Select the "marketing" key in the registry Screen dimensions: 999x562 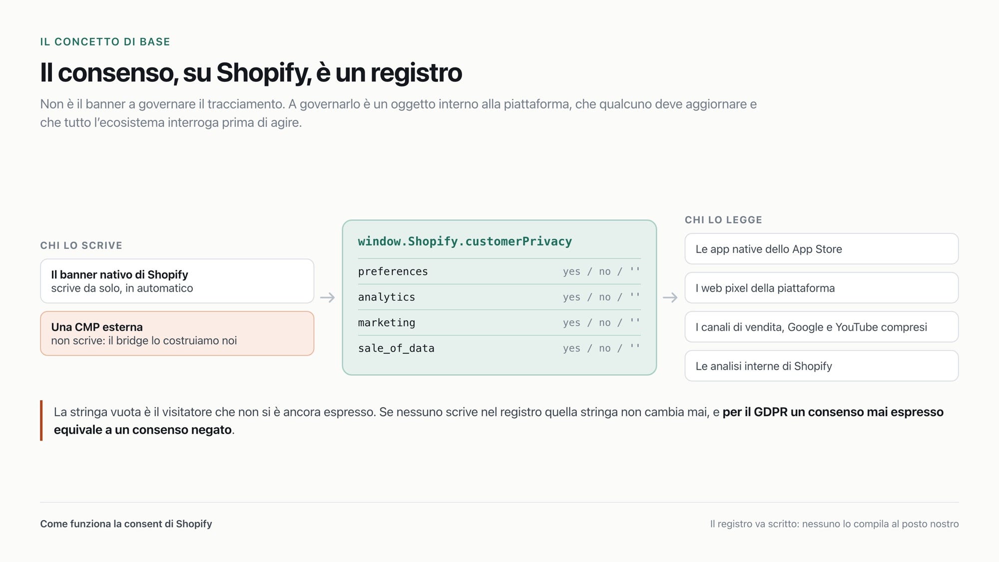387,323
